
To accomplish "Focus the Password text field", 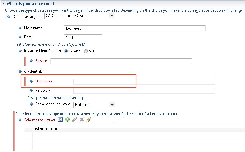I will [144, 91].
